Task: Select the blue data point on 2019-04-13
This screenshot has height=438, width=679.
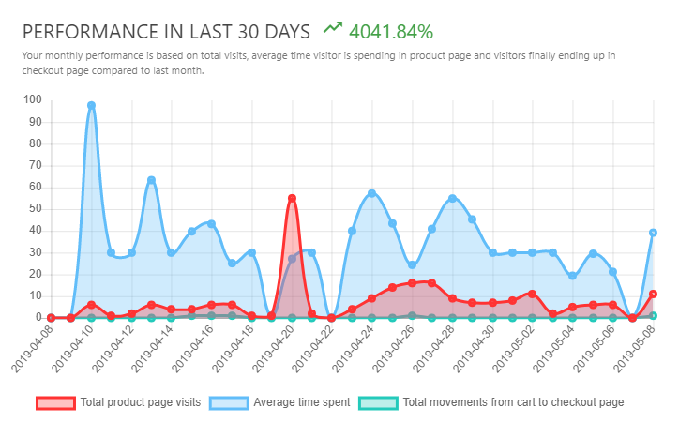Action: tap(151, 180)
